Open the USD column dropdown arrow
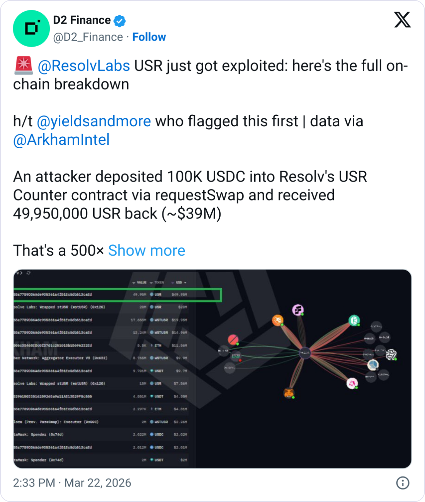The image size is (425, 502). (185, 283)
